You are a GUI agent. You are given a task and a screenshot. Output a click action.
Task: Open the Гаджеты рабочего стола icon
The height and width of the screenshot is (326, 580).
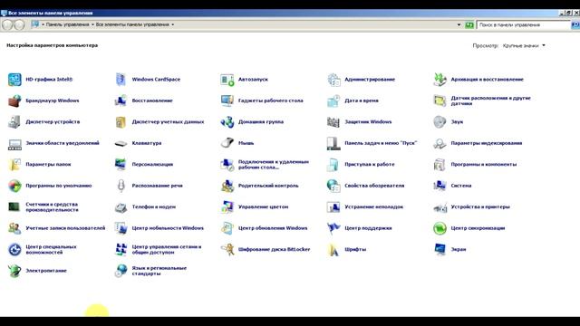point(227,101)
